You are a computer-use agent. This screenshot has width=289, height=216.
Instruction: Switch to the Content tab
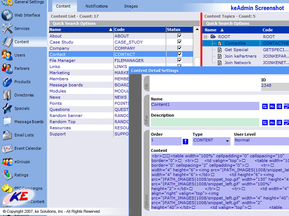click(x=63, y=6)
